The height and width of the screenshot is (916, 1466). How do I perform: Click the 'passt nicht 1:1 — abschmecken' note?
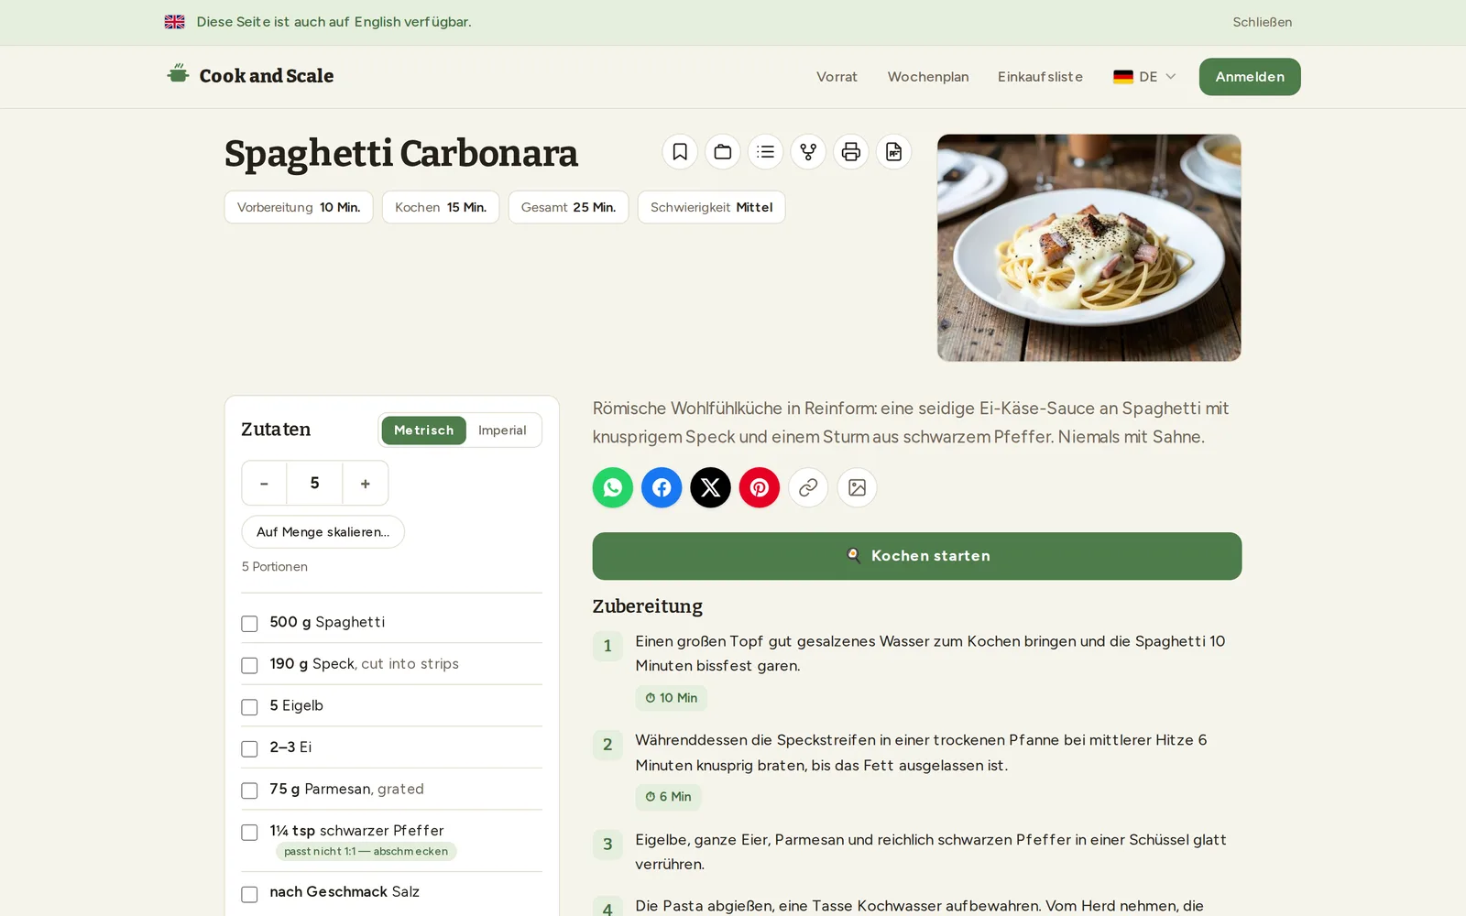(366, 852)
